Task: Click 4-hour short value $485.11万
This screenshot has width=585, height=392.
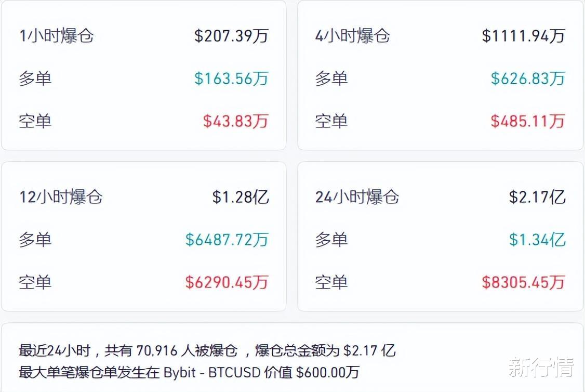Action: (527, 121)
